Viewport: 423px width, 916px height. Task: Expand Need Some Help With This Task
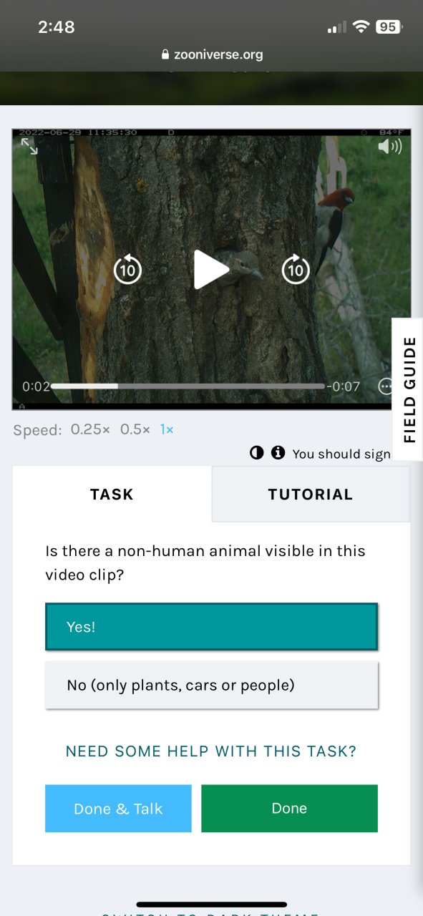[x=211, y=751]
